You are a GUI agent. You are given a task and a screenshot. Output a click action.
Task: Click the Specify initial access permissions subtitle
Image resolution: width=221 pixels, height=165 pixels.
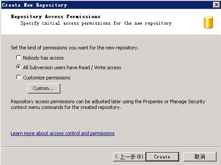click(97, 23)
